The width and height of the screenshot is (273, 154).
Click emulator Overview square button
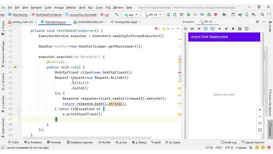pyautogui.click(x=233, y=29)
